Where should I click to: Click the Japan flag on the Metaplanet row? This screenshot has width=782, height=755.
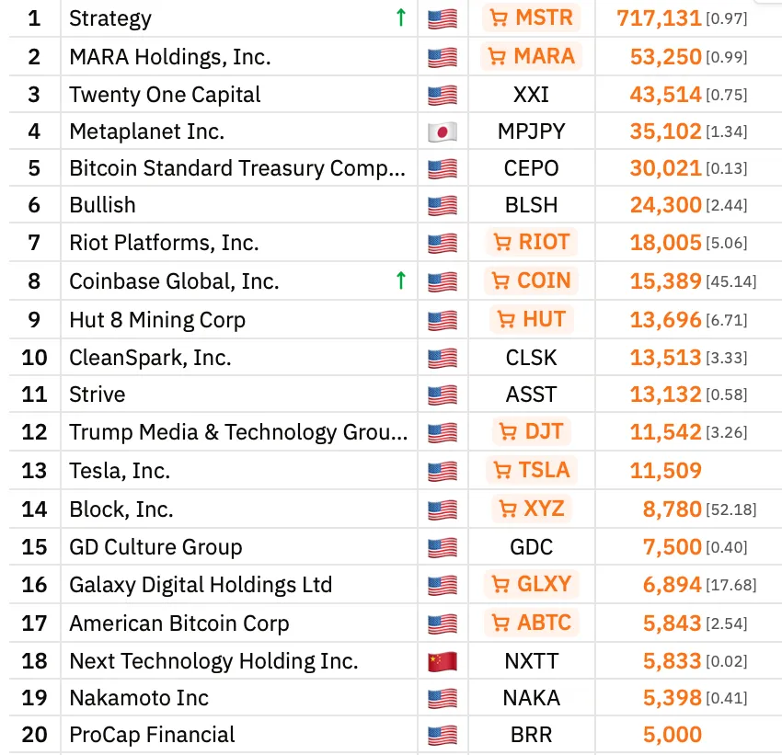(443, 131)
